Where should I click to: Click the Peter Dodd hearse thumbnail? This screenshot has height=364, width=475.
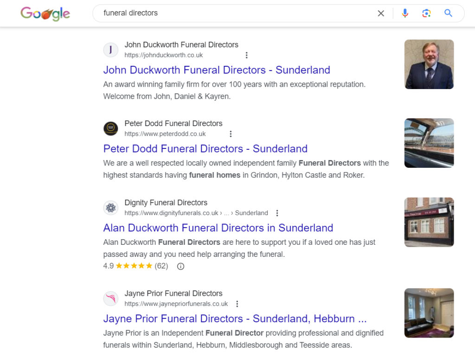tap(429, 143)
